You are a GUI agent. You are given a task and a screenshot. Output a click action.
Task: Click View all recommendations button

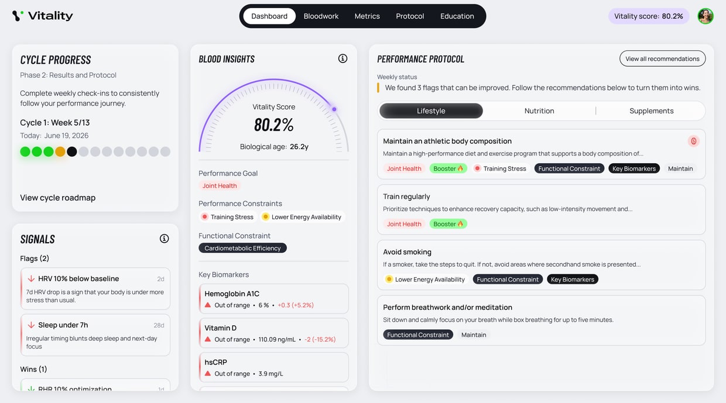tap(662, 58)
